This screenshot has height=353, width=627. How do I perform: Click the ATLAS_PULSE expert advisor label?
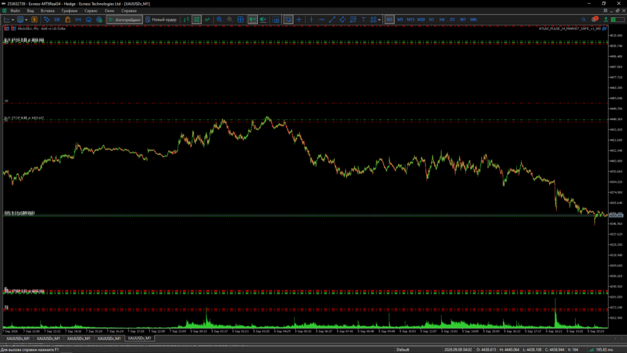[569, 29]
